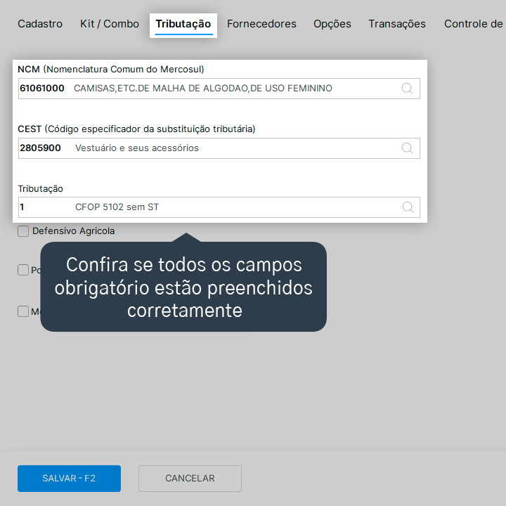Click the CEST field label

pyautogui.click(x=136, y=129)
